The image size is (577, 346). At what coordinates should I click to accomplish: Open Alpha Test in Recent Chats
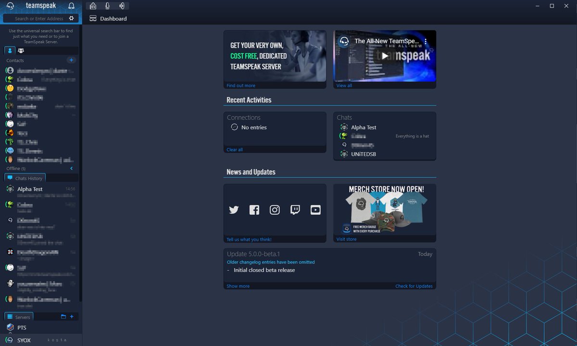[x=364, y=127]
